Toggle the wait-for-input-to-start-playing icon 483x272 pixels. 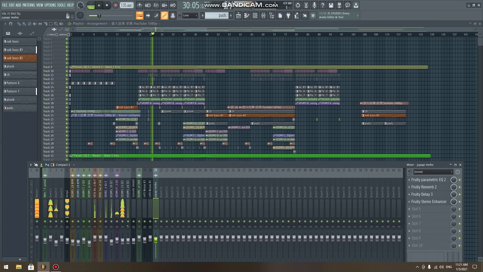[x=148, y=5]
